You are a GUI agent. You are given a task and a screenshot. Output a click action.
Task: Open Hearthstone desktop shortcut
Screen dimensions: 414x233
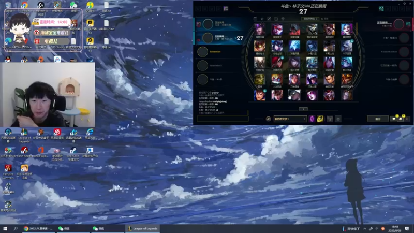(57, 6)
